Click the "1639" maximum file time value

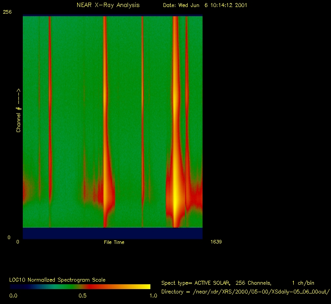[x=216, y=242]
